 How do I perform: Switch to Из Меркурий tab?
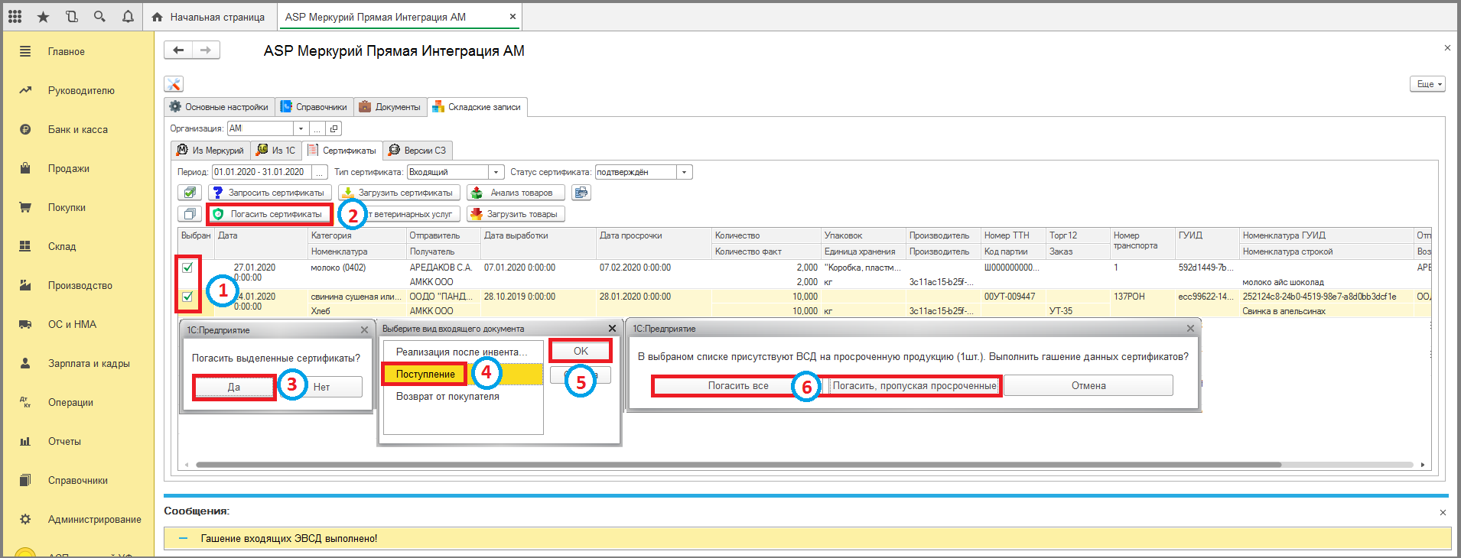tap(210, 151)
